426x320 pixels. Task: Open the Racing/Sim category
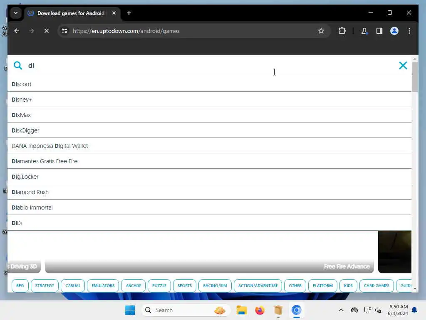tap(215, 285)
